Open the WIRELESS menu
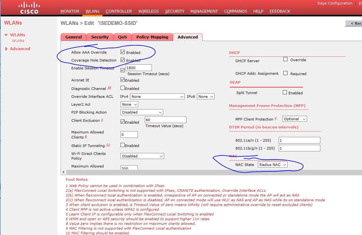Viewport: 362px width, 235px height. point(148,11)
